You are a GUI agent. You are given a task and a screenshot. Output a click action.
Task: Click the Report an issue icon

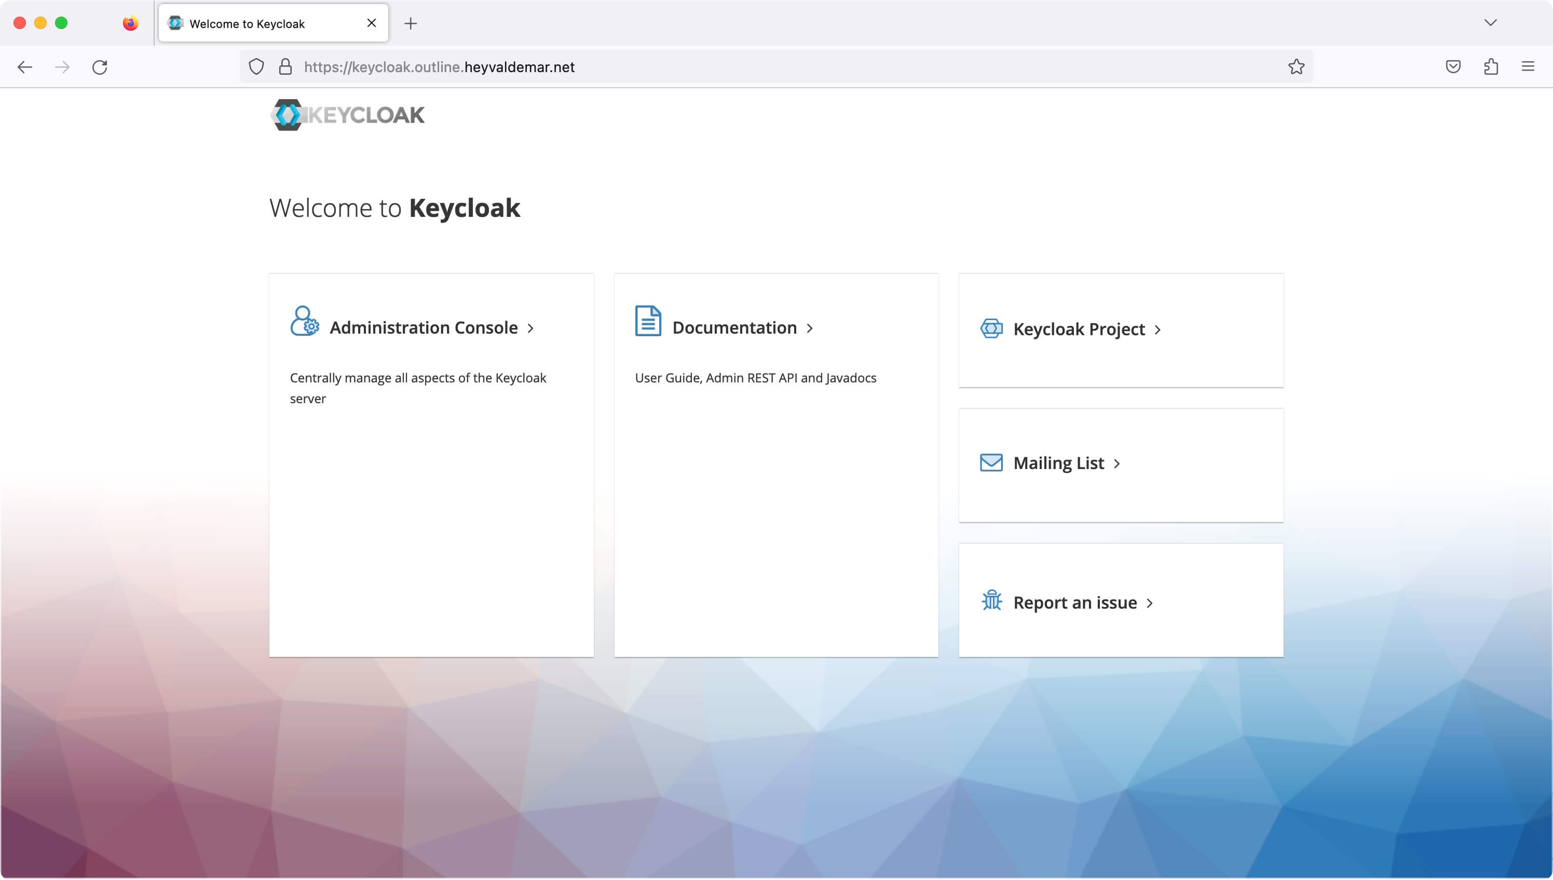click(992, 599)
